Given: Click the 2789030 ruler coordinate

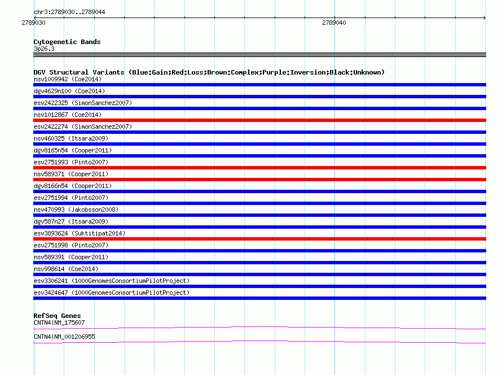Looking at the screenshot, I should tap(33, 23).
